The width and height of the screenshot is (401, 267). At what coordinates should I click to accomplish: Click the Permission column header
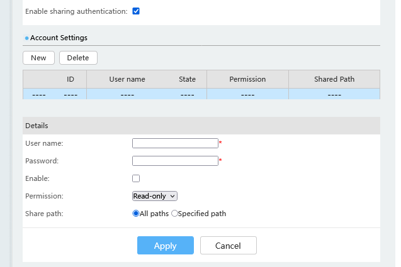pyautogui.click(x=247, y=79)
